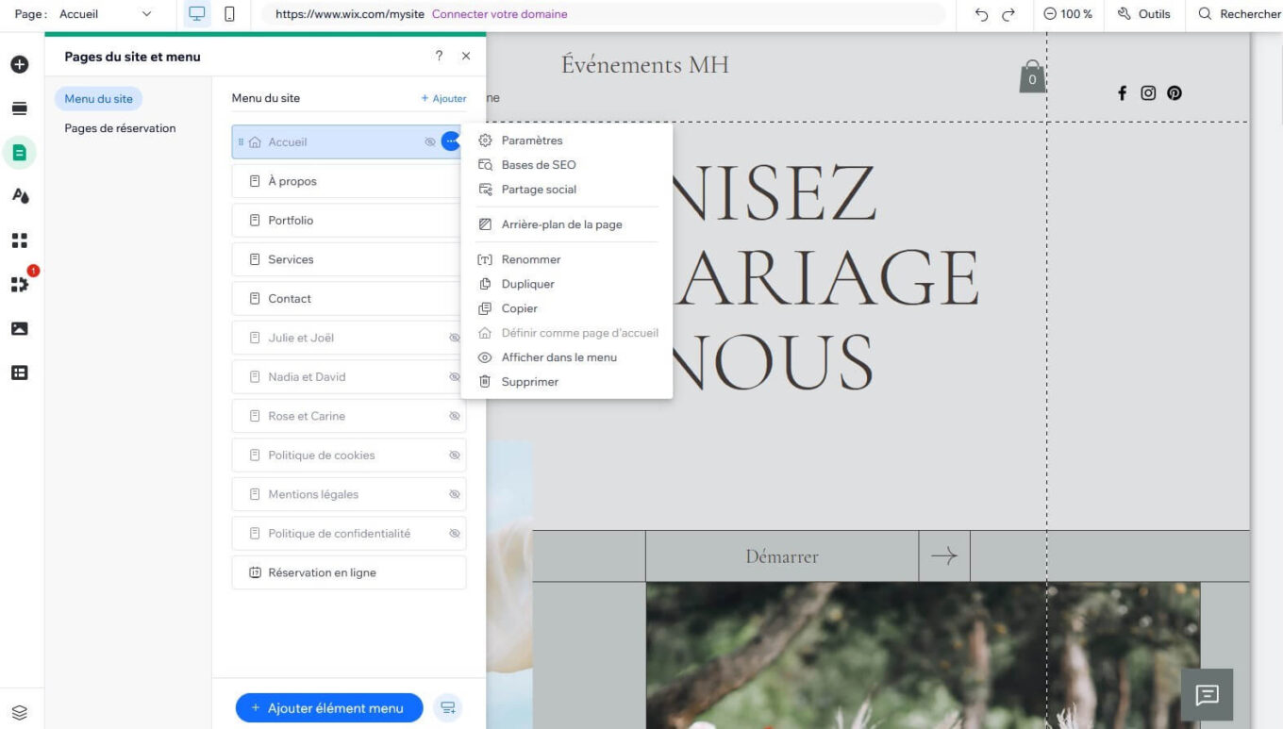This screenshot has width=1283, height=729.
Task: Click the Démarrer button on canvas
Action: pos(782,556)
